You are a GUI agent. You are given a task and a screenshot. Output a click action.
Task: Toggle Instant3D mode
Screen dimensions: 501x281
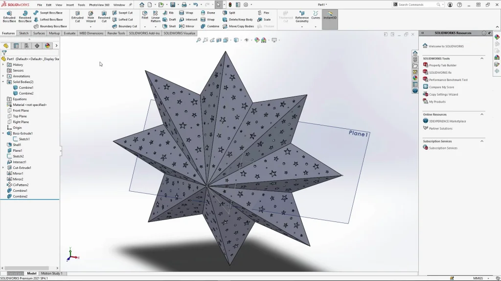coord(330,17)
